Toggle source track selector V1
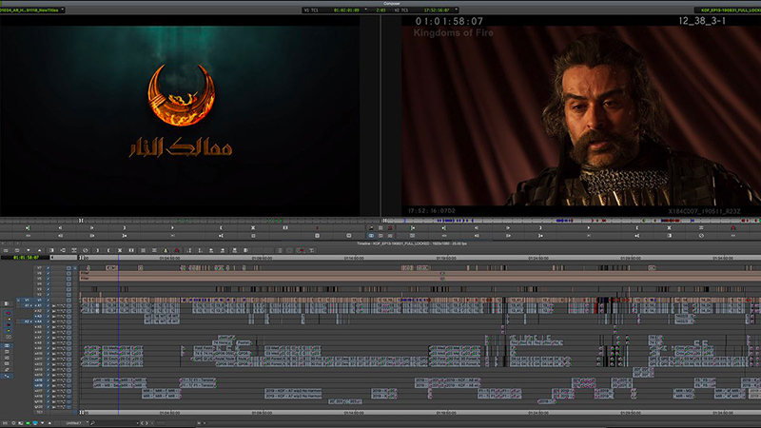Image resolution: width=761 pixels, height=428 pixels. pyautogui.click(x=27, y=300)
